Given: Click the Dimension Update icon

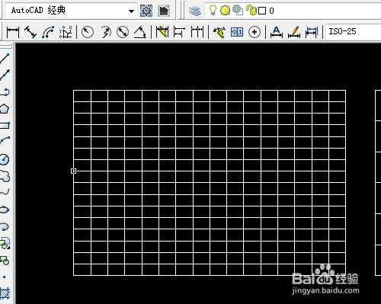Looking at the screenshot, I should 312,32.
